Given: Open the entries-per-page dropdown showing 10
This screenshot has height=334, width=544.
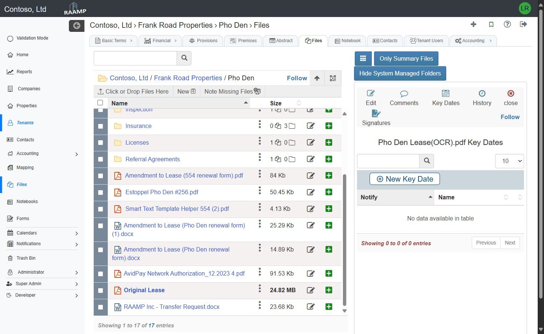Looking at the screenshot, I should coord(509,161).
